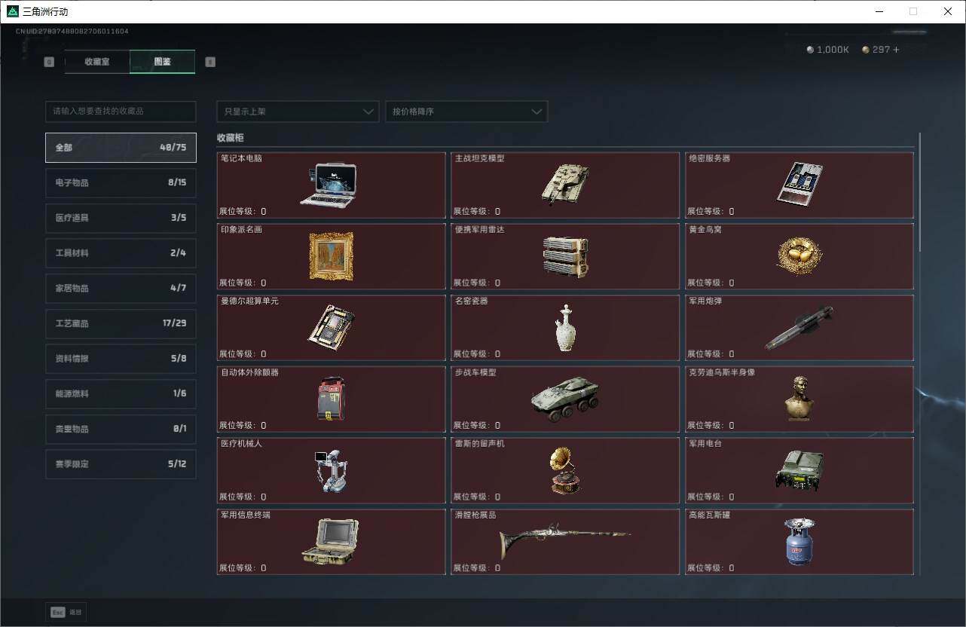Switch to the 图鉴 tab
Viewport: 966px width, 627px height.
(x=162, y=62)
